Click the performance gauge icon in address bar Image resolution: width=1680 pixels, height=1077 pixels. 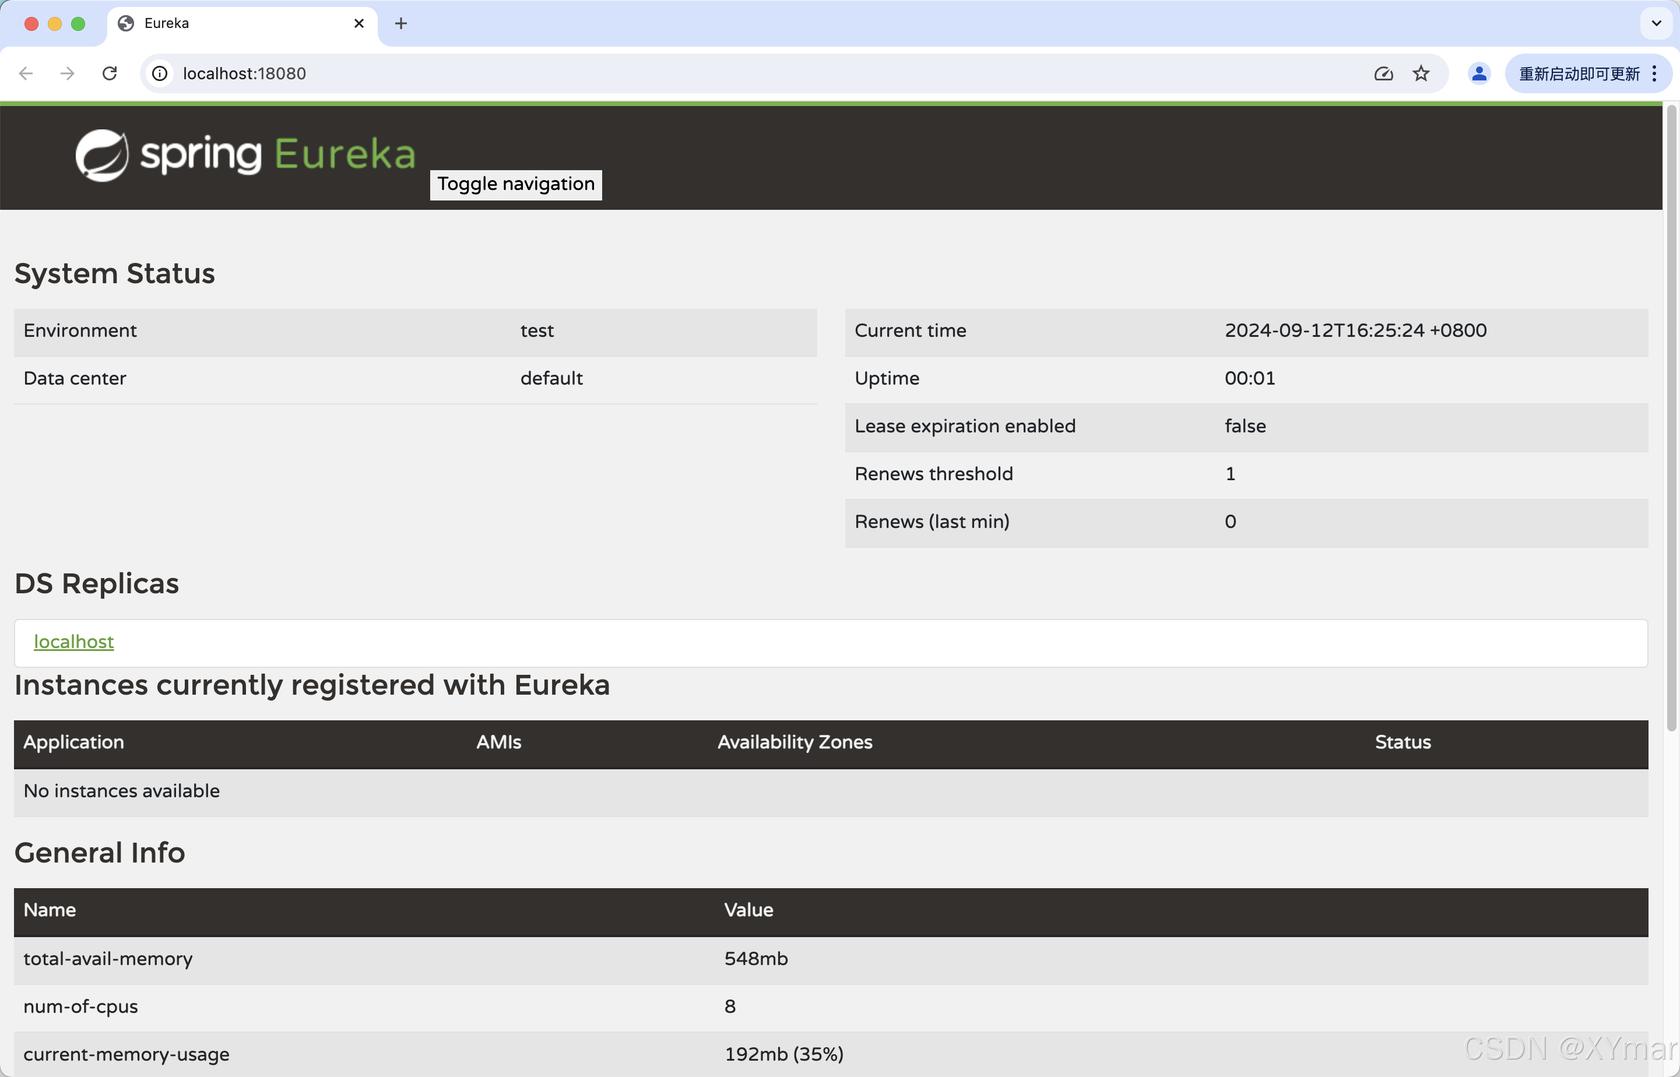[x=1383, y=73]
